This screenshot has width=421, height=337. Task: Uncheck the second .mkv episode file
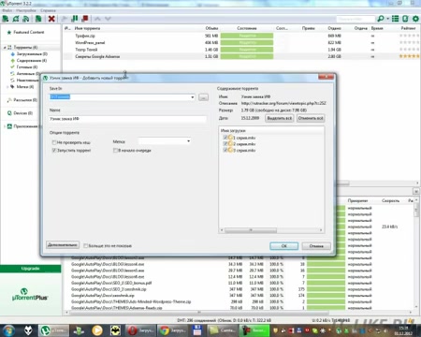click(225, 144)
